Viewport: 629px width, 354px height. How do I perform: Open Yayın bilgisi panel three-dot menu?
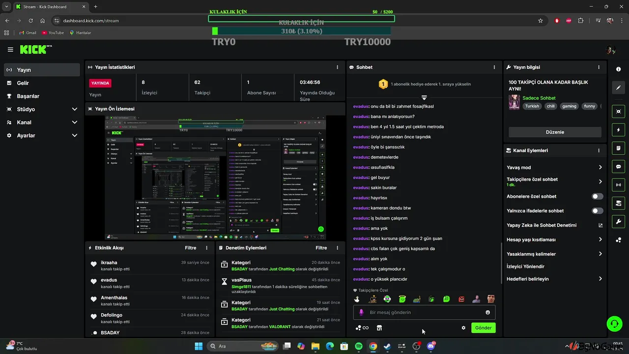599,67
